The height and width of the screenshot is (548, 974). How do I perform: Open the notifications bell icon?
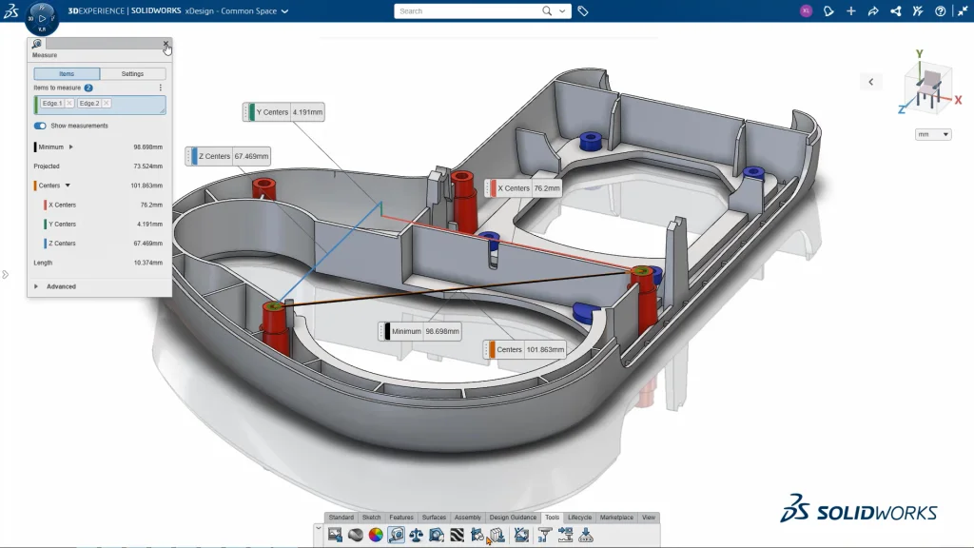coord(828,11)
